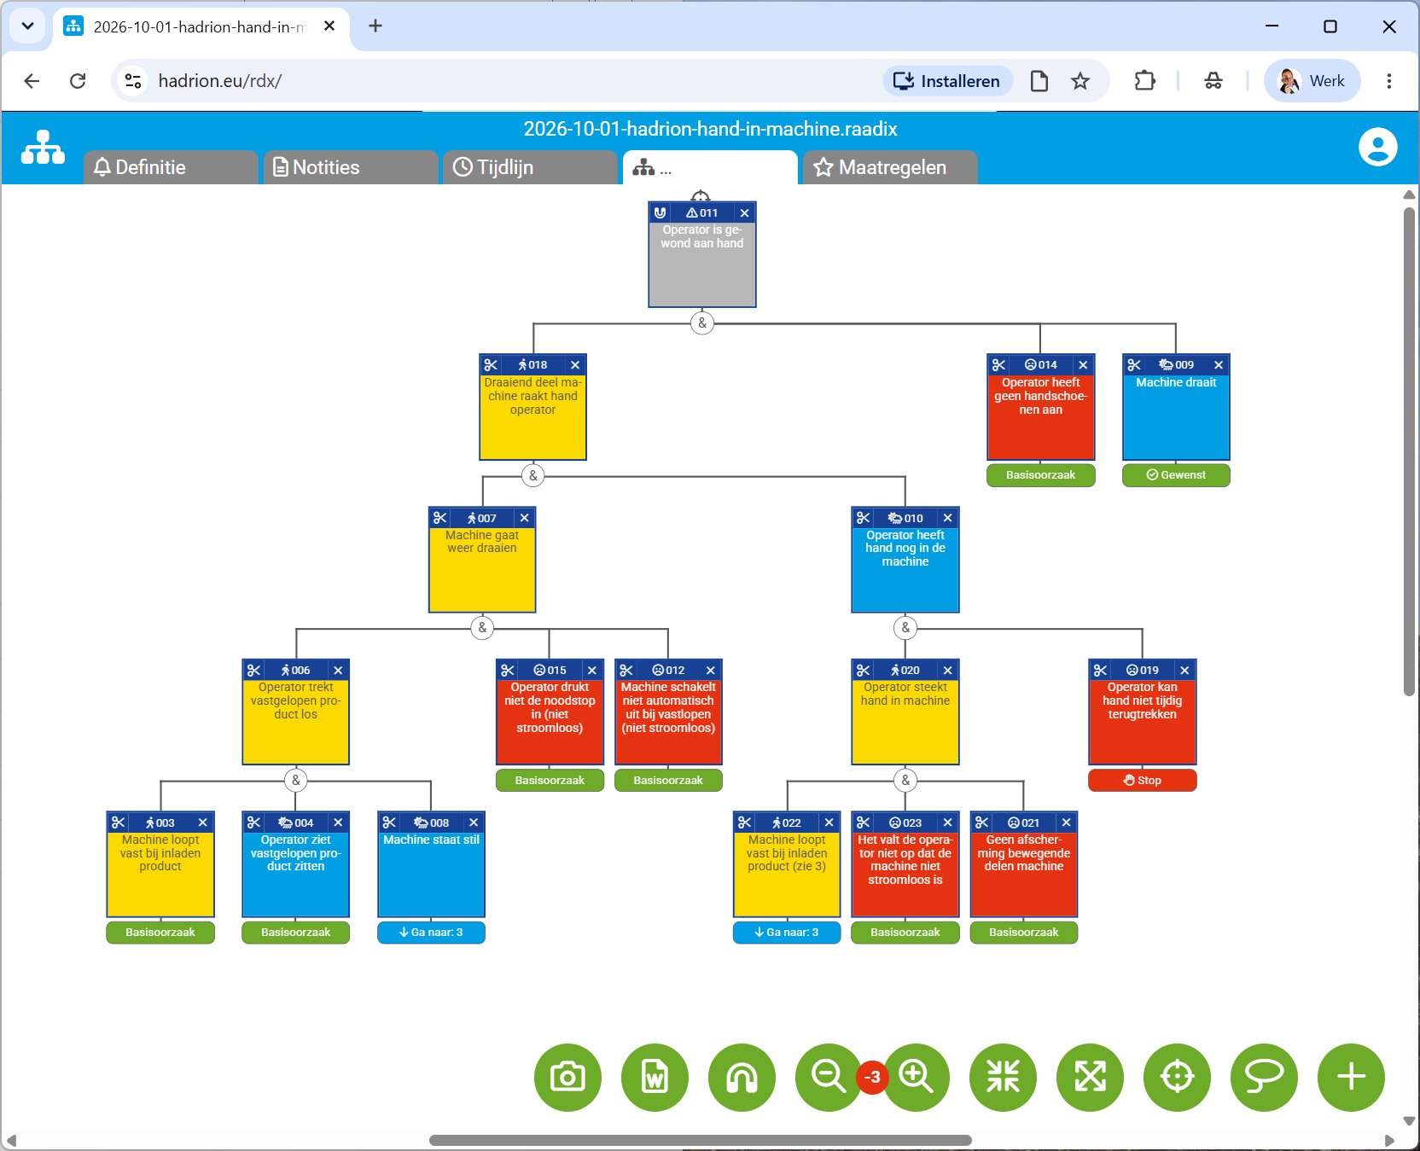Center the view with the crosshair button
This screenshot has width=1420, height=1151.
point(1177,1077)
